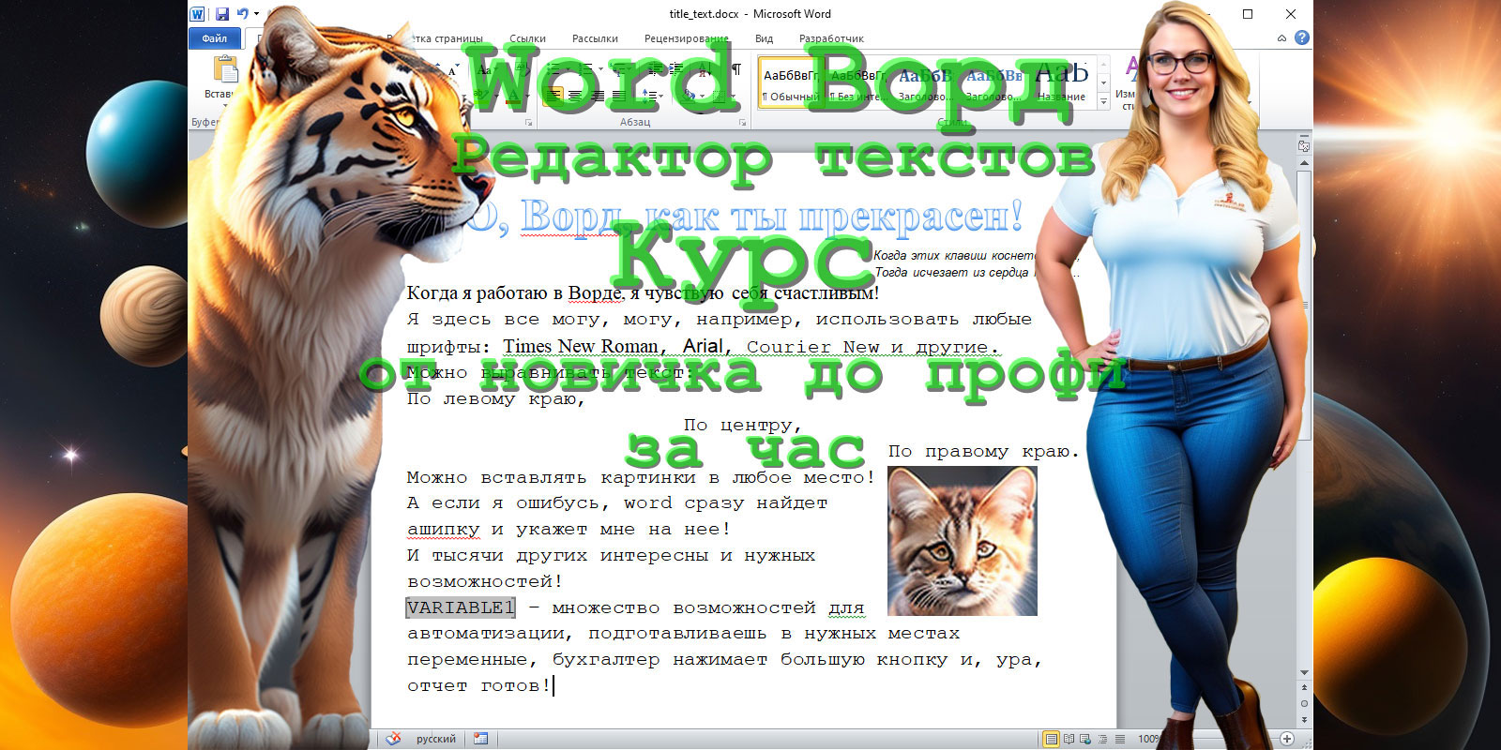Click the zoom in plus button
Image resolution: width=1501 pixels, height=750 pixels.
tap(1287, 739)
